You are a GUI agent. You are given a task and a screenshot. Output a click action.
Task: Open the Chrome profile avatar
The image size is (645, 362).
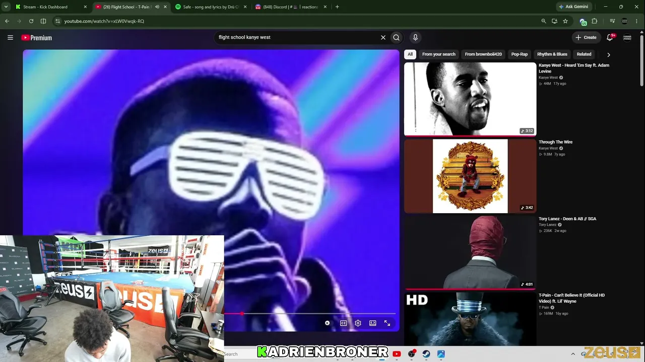(x=624, y=21)
